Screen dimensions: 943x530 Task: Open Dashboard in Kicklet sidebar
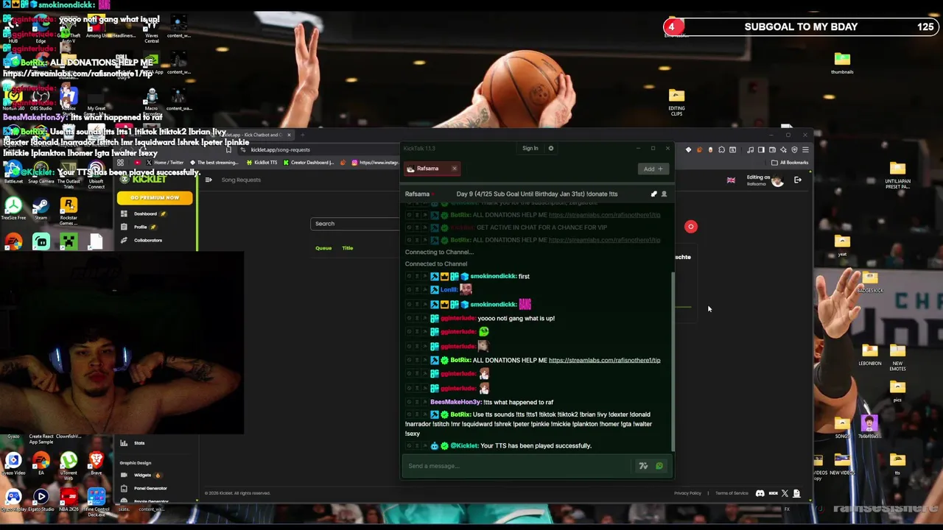pyautogui.click(x=145, y=213)
